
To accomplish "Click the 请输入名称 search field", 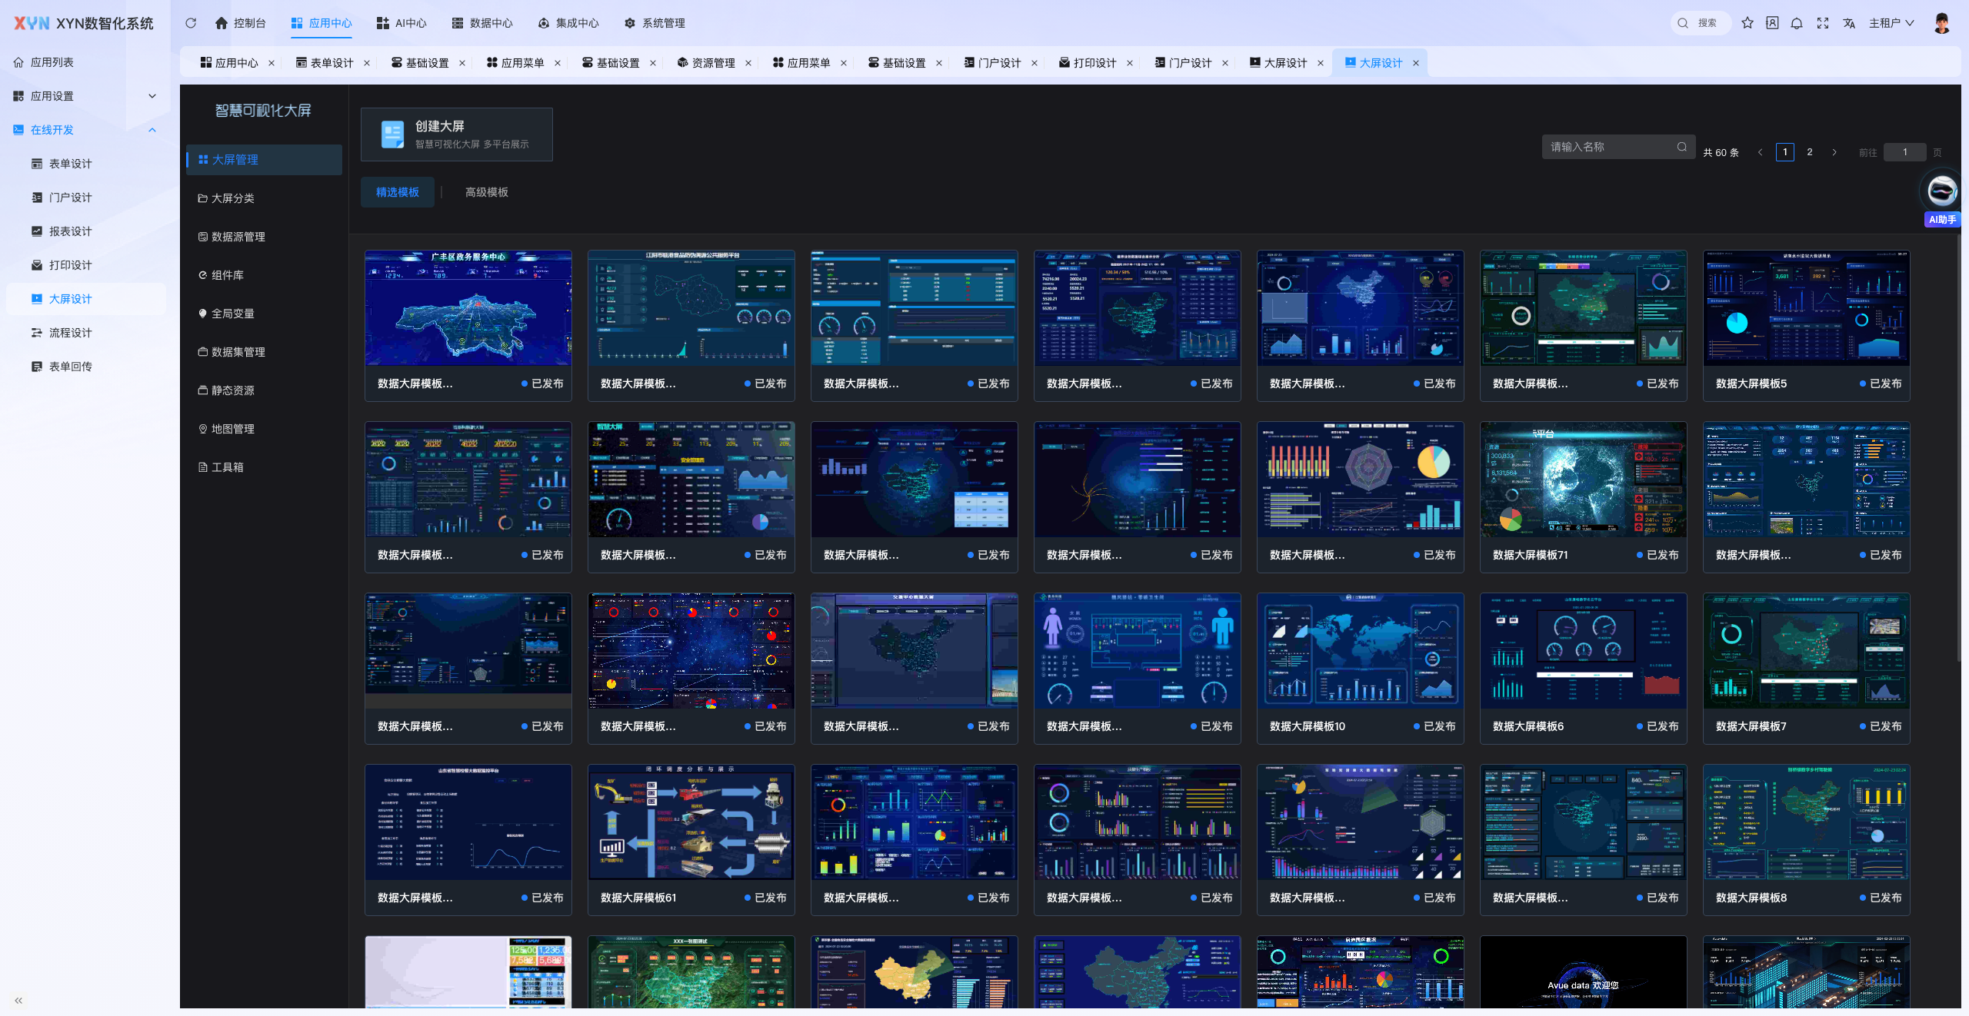I will (x=1618, y=147).
